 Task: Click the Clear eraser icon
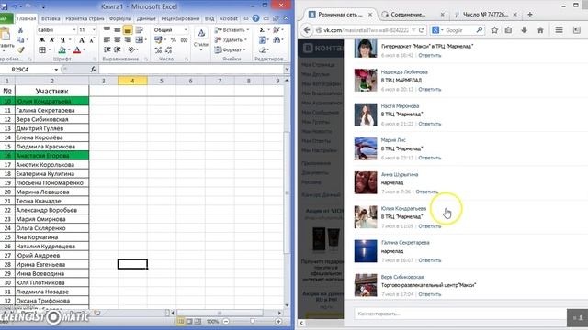(262, 49)
